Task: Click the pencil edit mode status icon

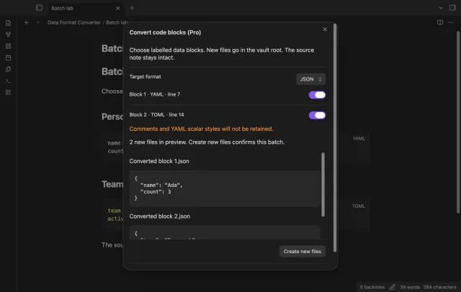Action: point(392,287)
